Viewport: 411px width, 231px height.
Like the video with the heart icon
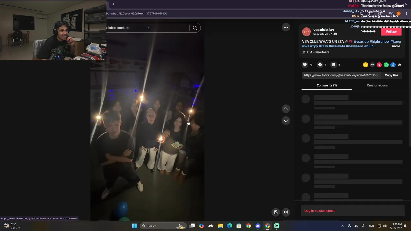[305, 65]
